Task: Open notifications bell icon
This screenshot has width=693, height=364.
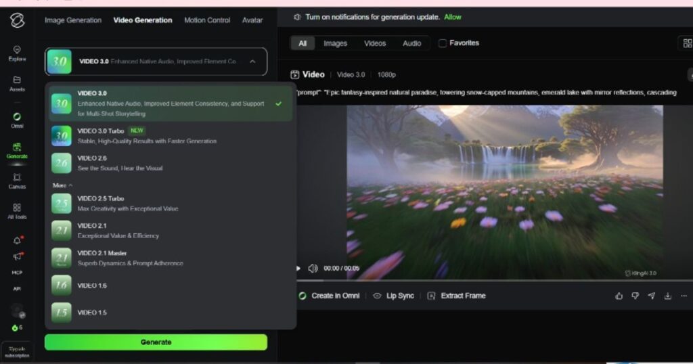Action: point(17,240)
